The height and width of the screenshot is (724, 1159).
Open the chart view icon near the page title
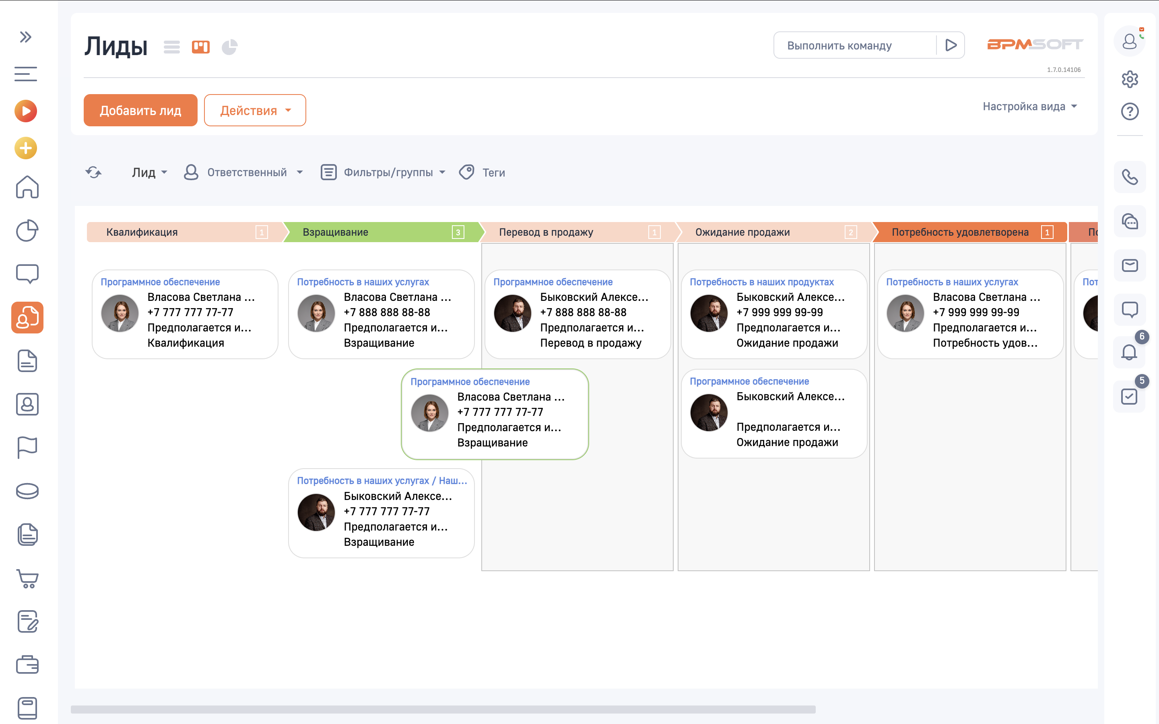pyautogui.click(x=229, y=46)
